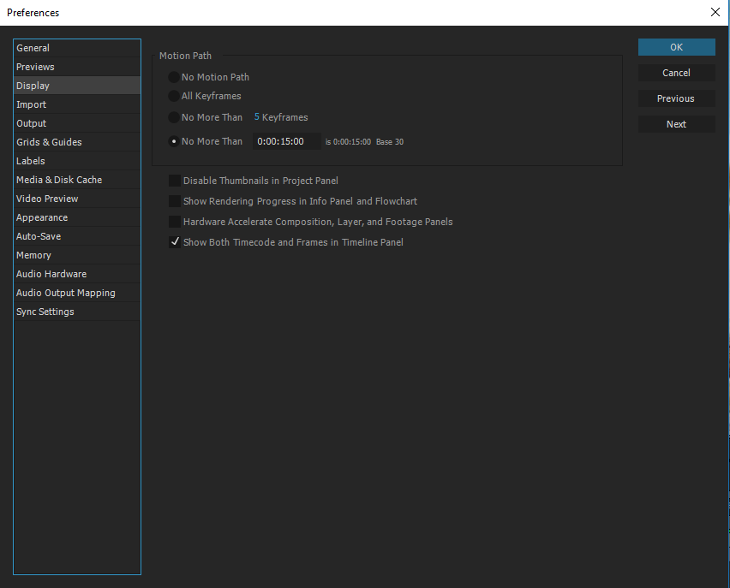Toggle Hardware Accelerate Composition panels checkbox
This screenshot has height=588, width=730.
pyautogui.click(x=175, y=222)
